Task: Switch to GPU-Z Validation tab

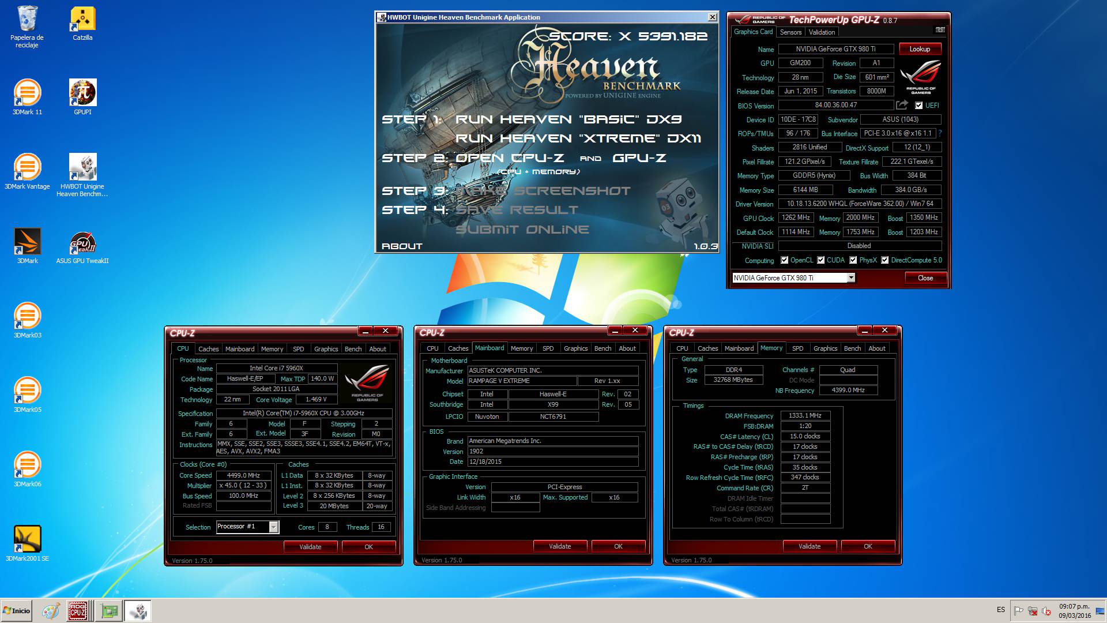Action: pos(822,32)
